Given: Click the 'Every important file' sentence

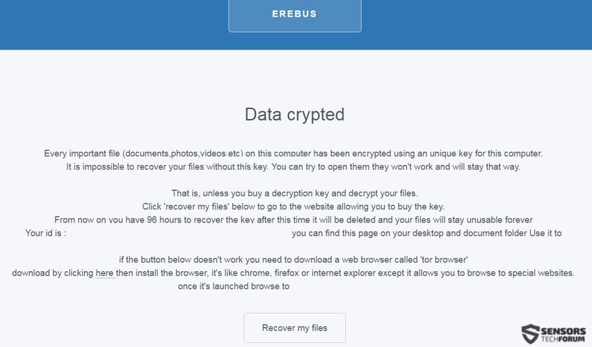Looking at the screenshot, I should tap(293, 154).
